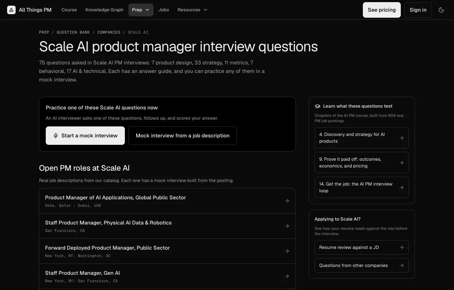Go to COMPANIES breadcrumb
The width and height of the screenshot is (454, 290).
tap(109, 32)
